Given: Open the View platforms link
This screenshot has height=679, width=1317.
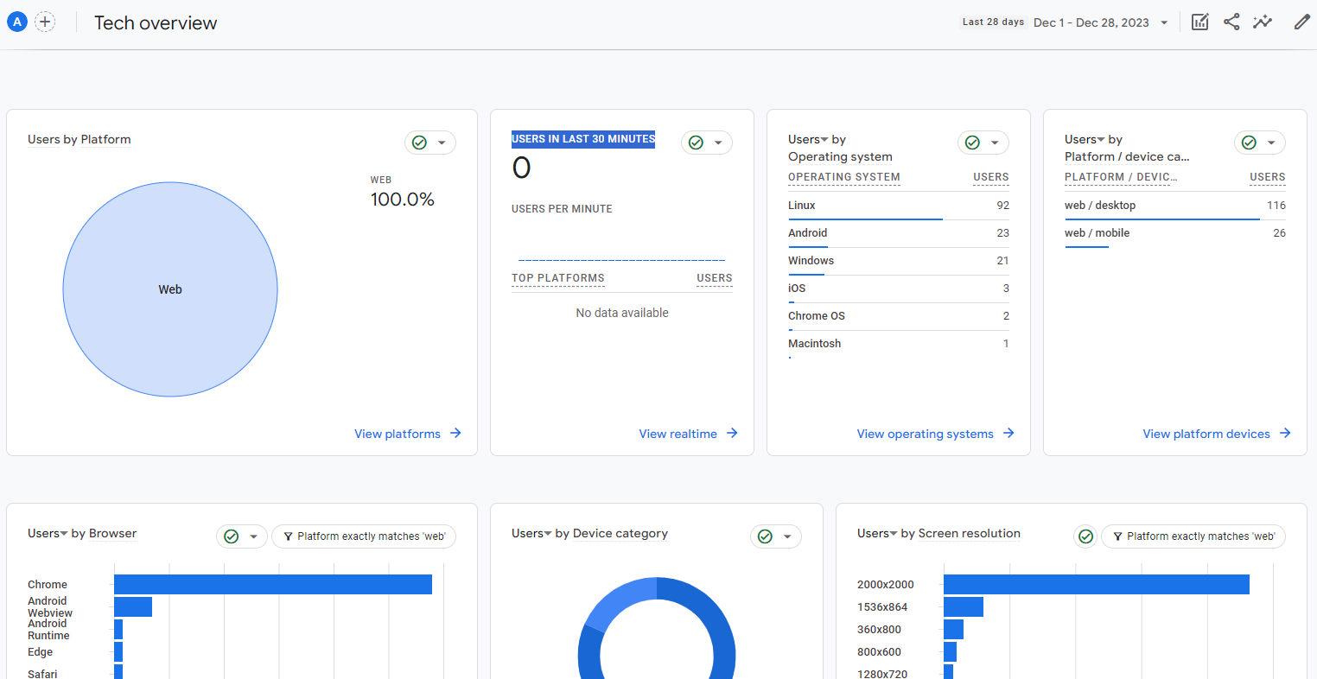Looking at the screenshot, I should point(398,434).
